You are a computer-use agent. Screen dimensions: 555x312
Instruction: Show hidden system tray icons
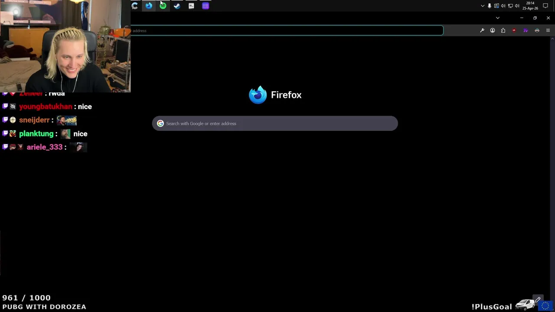tap(483, 6)
